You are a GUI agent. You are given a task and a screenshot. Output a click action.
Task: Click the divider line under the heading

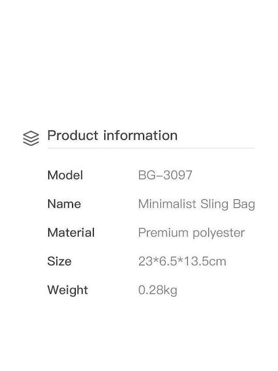click(151, 148)
